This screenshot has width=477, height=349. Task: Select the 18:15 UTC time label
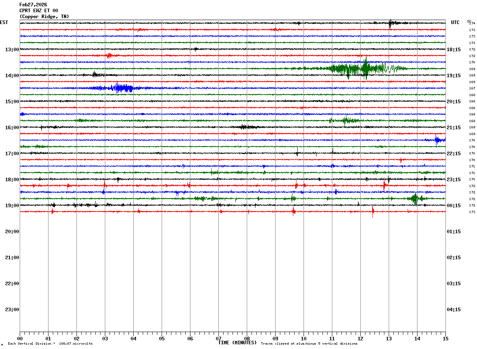click(454, 50)
